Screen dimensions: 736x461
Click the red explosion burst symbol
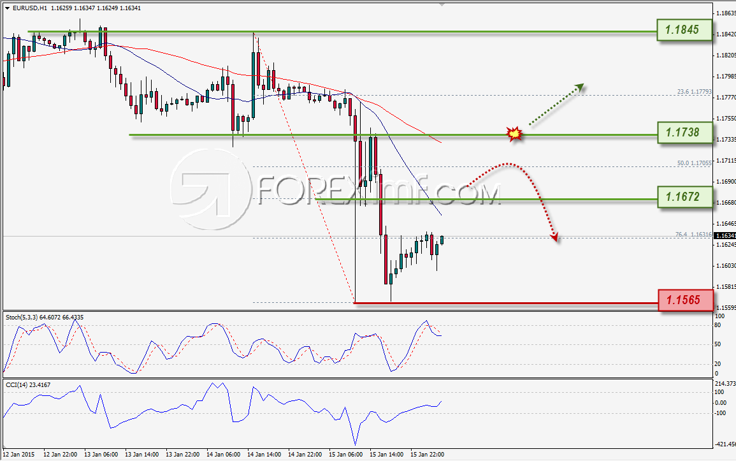tap(514, 134)
